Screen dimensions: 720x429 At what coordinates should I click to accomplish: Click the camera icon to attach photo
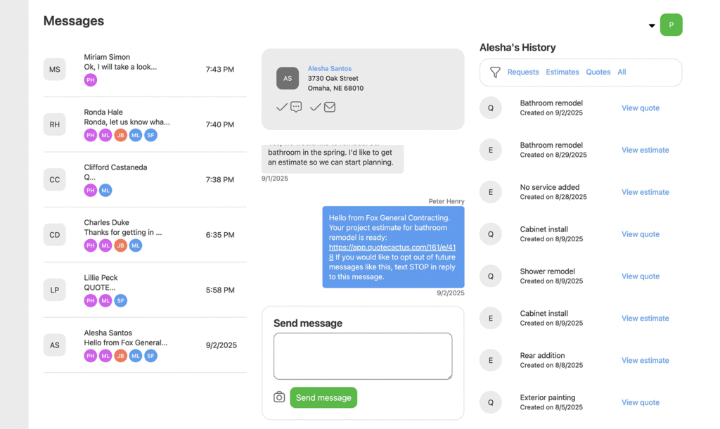[279, 397]
